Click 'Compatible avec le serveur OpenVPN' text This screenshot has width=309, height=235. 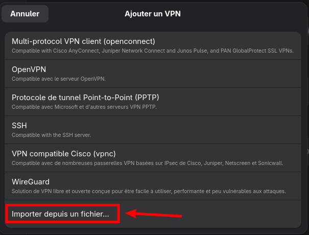59,79
